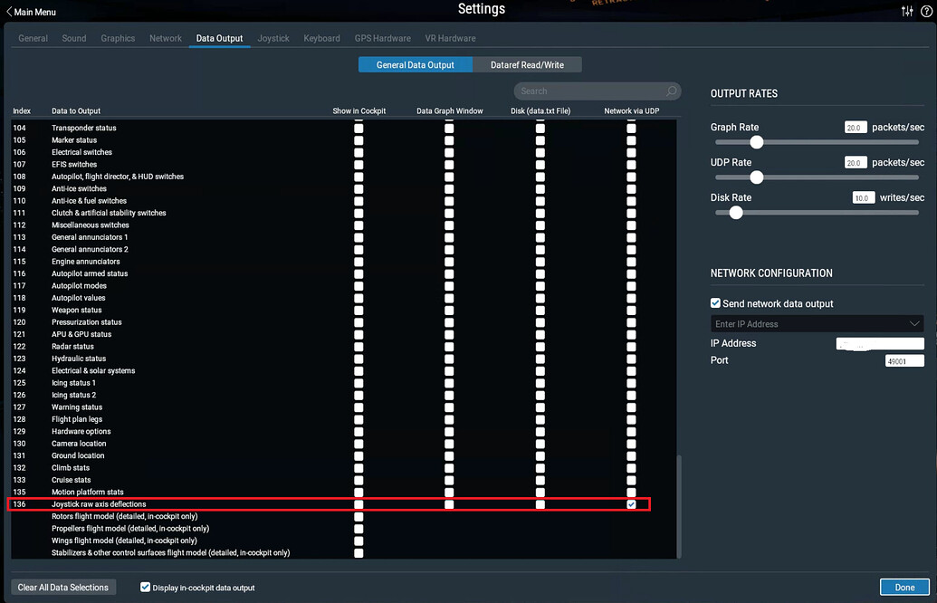This screenshot has height=603, width=937.
Task: Click the Clear All Data Selections button
Action: pyautogui.click(x=62, y=587)
